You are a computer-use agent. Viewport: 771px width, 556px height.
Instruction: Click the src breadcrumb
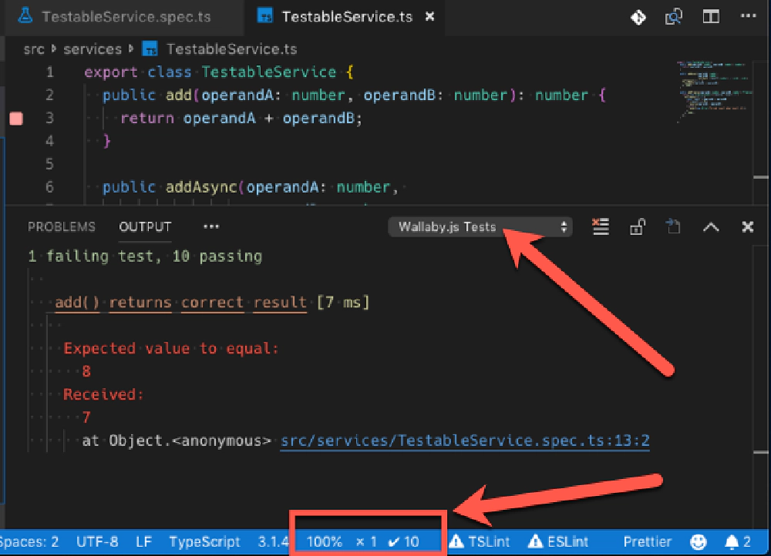click(34, 49)
